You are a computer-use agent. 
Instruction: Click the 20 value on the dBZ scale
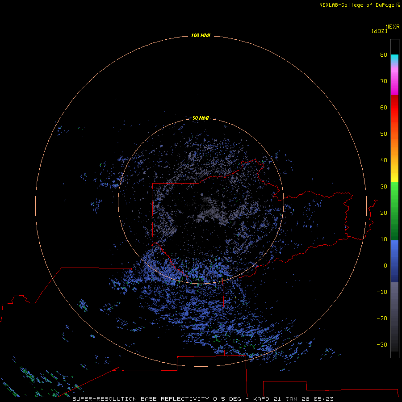point(384,213)
